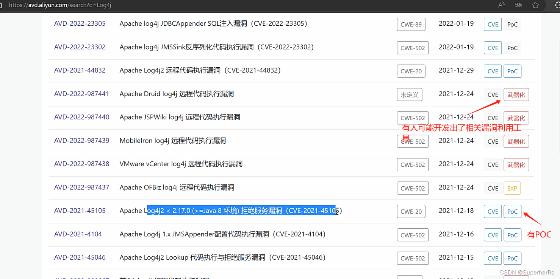Click PoC badge in AVD-2021-45046 row
560x279 pixels.
coord(512,259)
